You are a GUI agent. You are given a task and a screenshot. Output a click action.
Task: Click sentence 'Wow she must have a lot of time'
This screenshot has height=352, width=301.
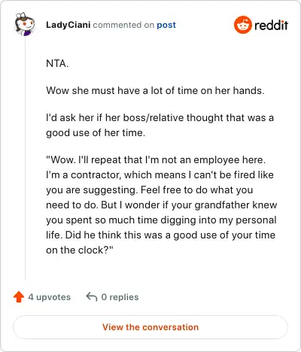click(x=155, y=90)
